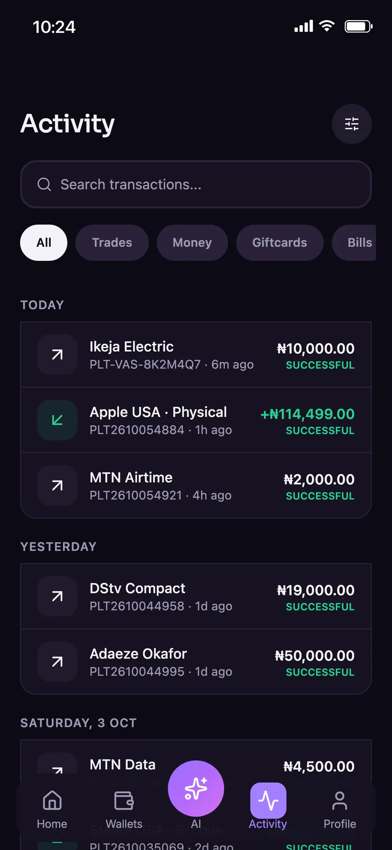Tap the magnifier search icon
Screen dimensions: 392x850
pos(44,184)
